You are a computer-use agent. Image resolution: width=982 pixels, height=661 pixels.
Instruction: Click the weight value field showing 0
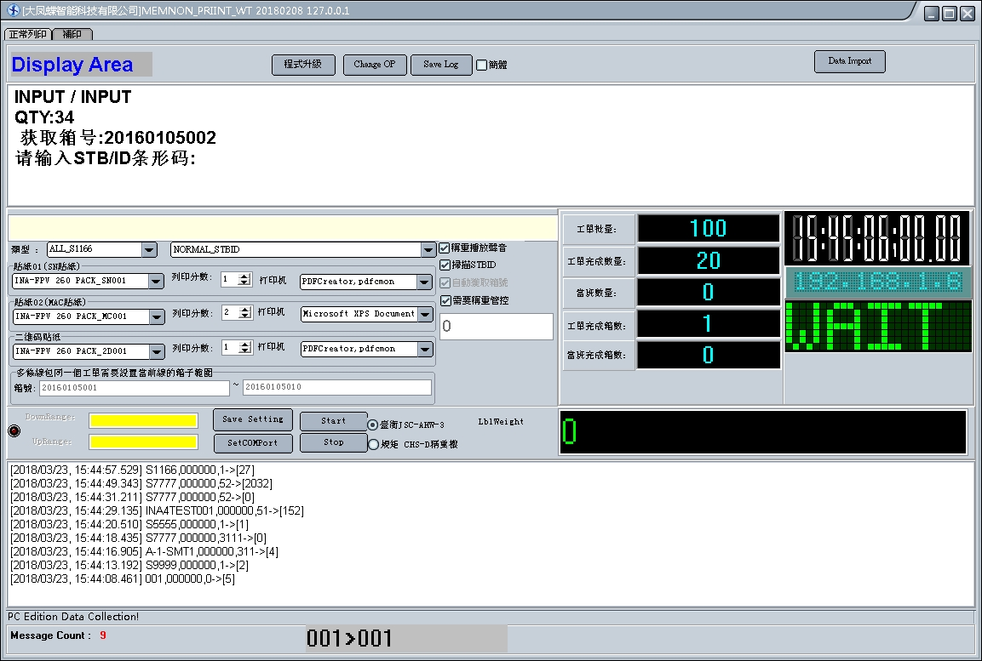pyautogui.click(x=497, y=326)
